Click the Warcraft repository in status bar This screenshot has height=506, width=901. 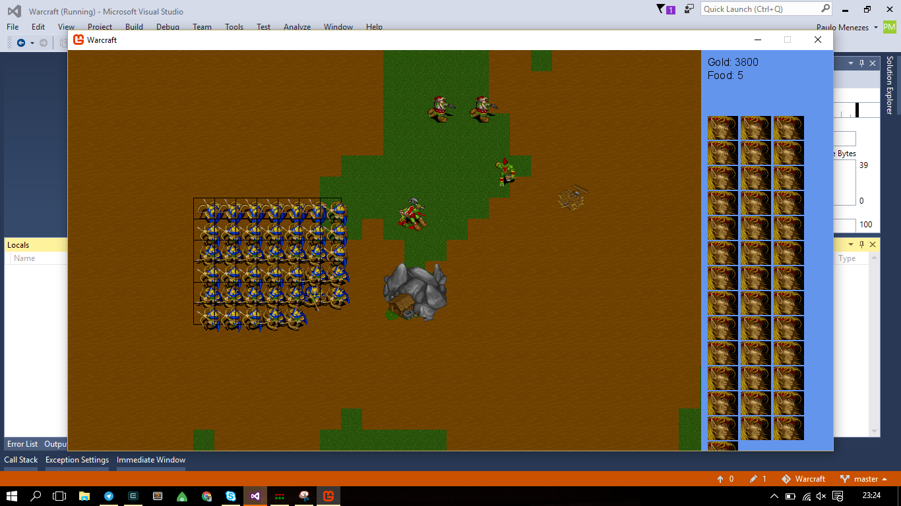[x=803, y=479]
